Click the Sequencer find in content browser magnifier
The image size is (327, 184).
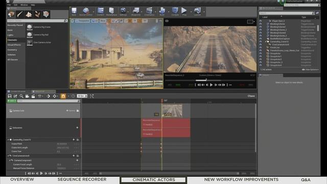[x=21, y=96]
